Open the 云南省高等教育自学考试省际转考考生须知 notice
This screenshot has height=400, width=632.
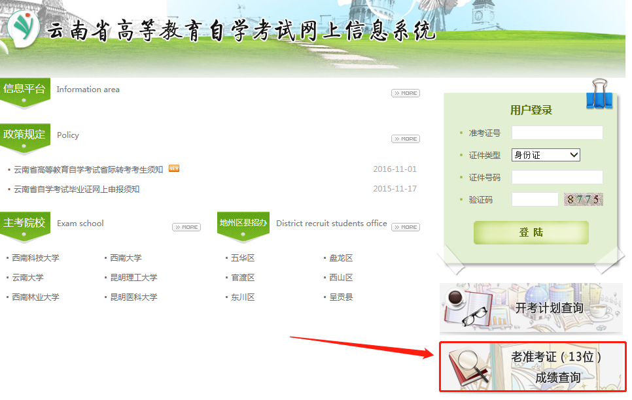coord(88,170)
